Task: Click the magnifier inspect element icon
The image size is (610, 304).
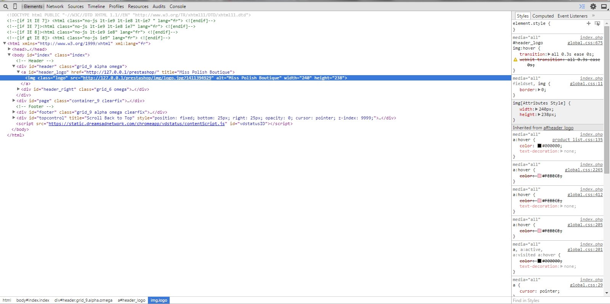Action: click(6, 6)
